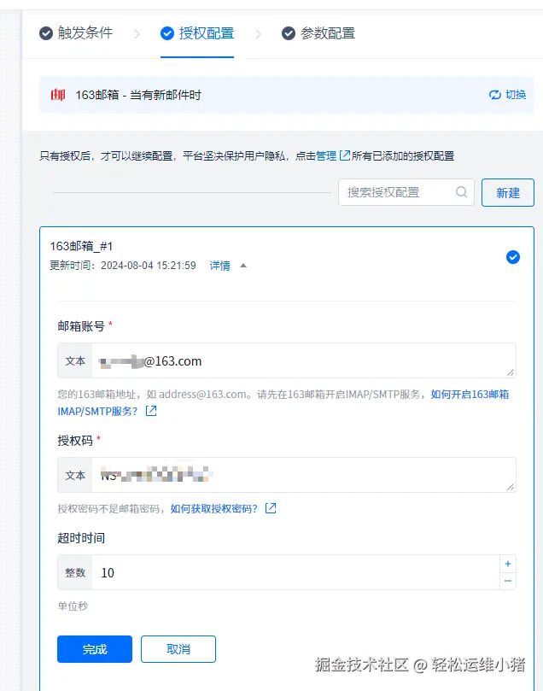This screenshot has width=543, height=691.
Task: Click the 更新时间 2024-08-04 15:21:59 text
Action: tap(122, 266)
